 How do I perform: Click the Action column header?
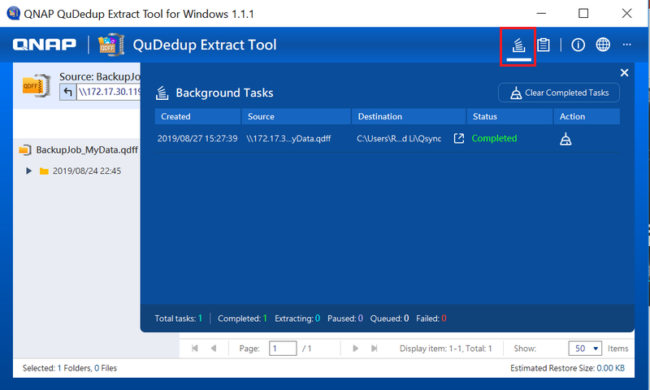coord(587,116)
